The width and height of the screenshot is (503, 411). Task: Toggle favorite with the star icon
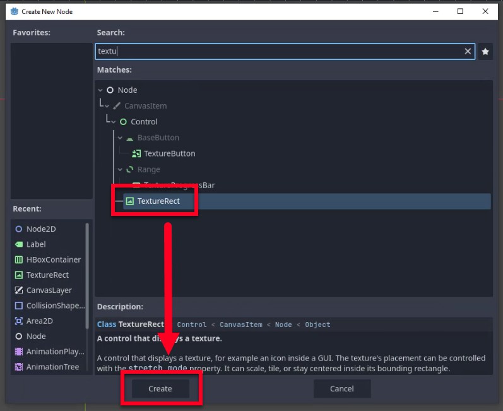click(x=485, y=51)
